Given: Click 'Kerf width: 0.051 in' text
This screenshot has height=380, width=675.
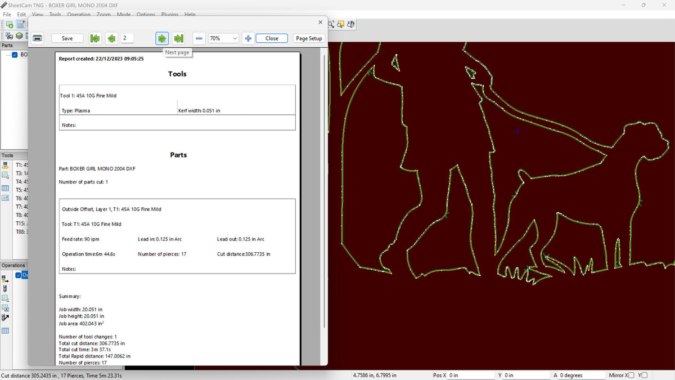Looking at the screenshot, I should point(199,110).
